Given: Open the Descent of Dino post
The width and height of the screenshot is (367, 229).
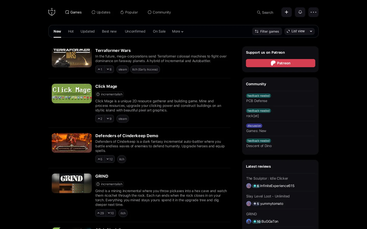Looking at the screenshot, I should pos(259,146).
